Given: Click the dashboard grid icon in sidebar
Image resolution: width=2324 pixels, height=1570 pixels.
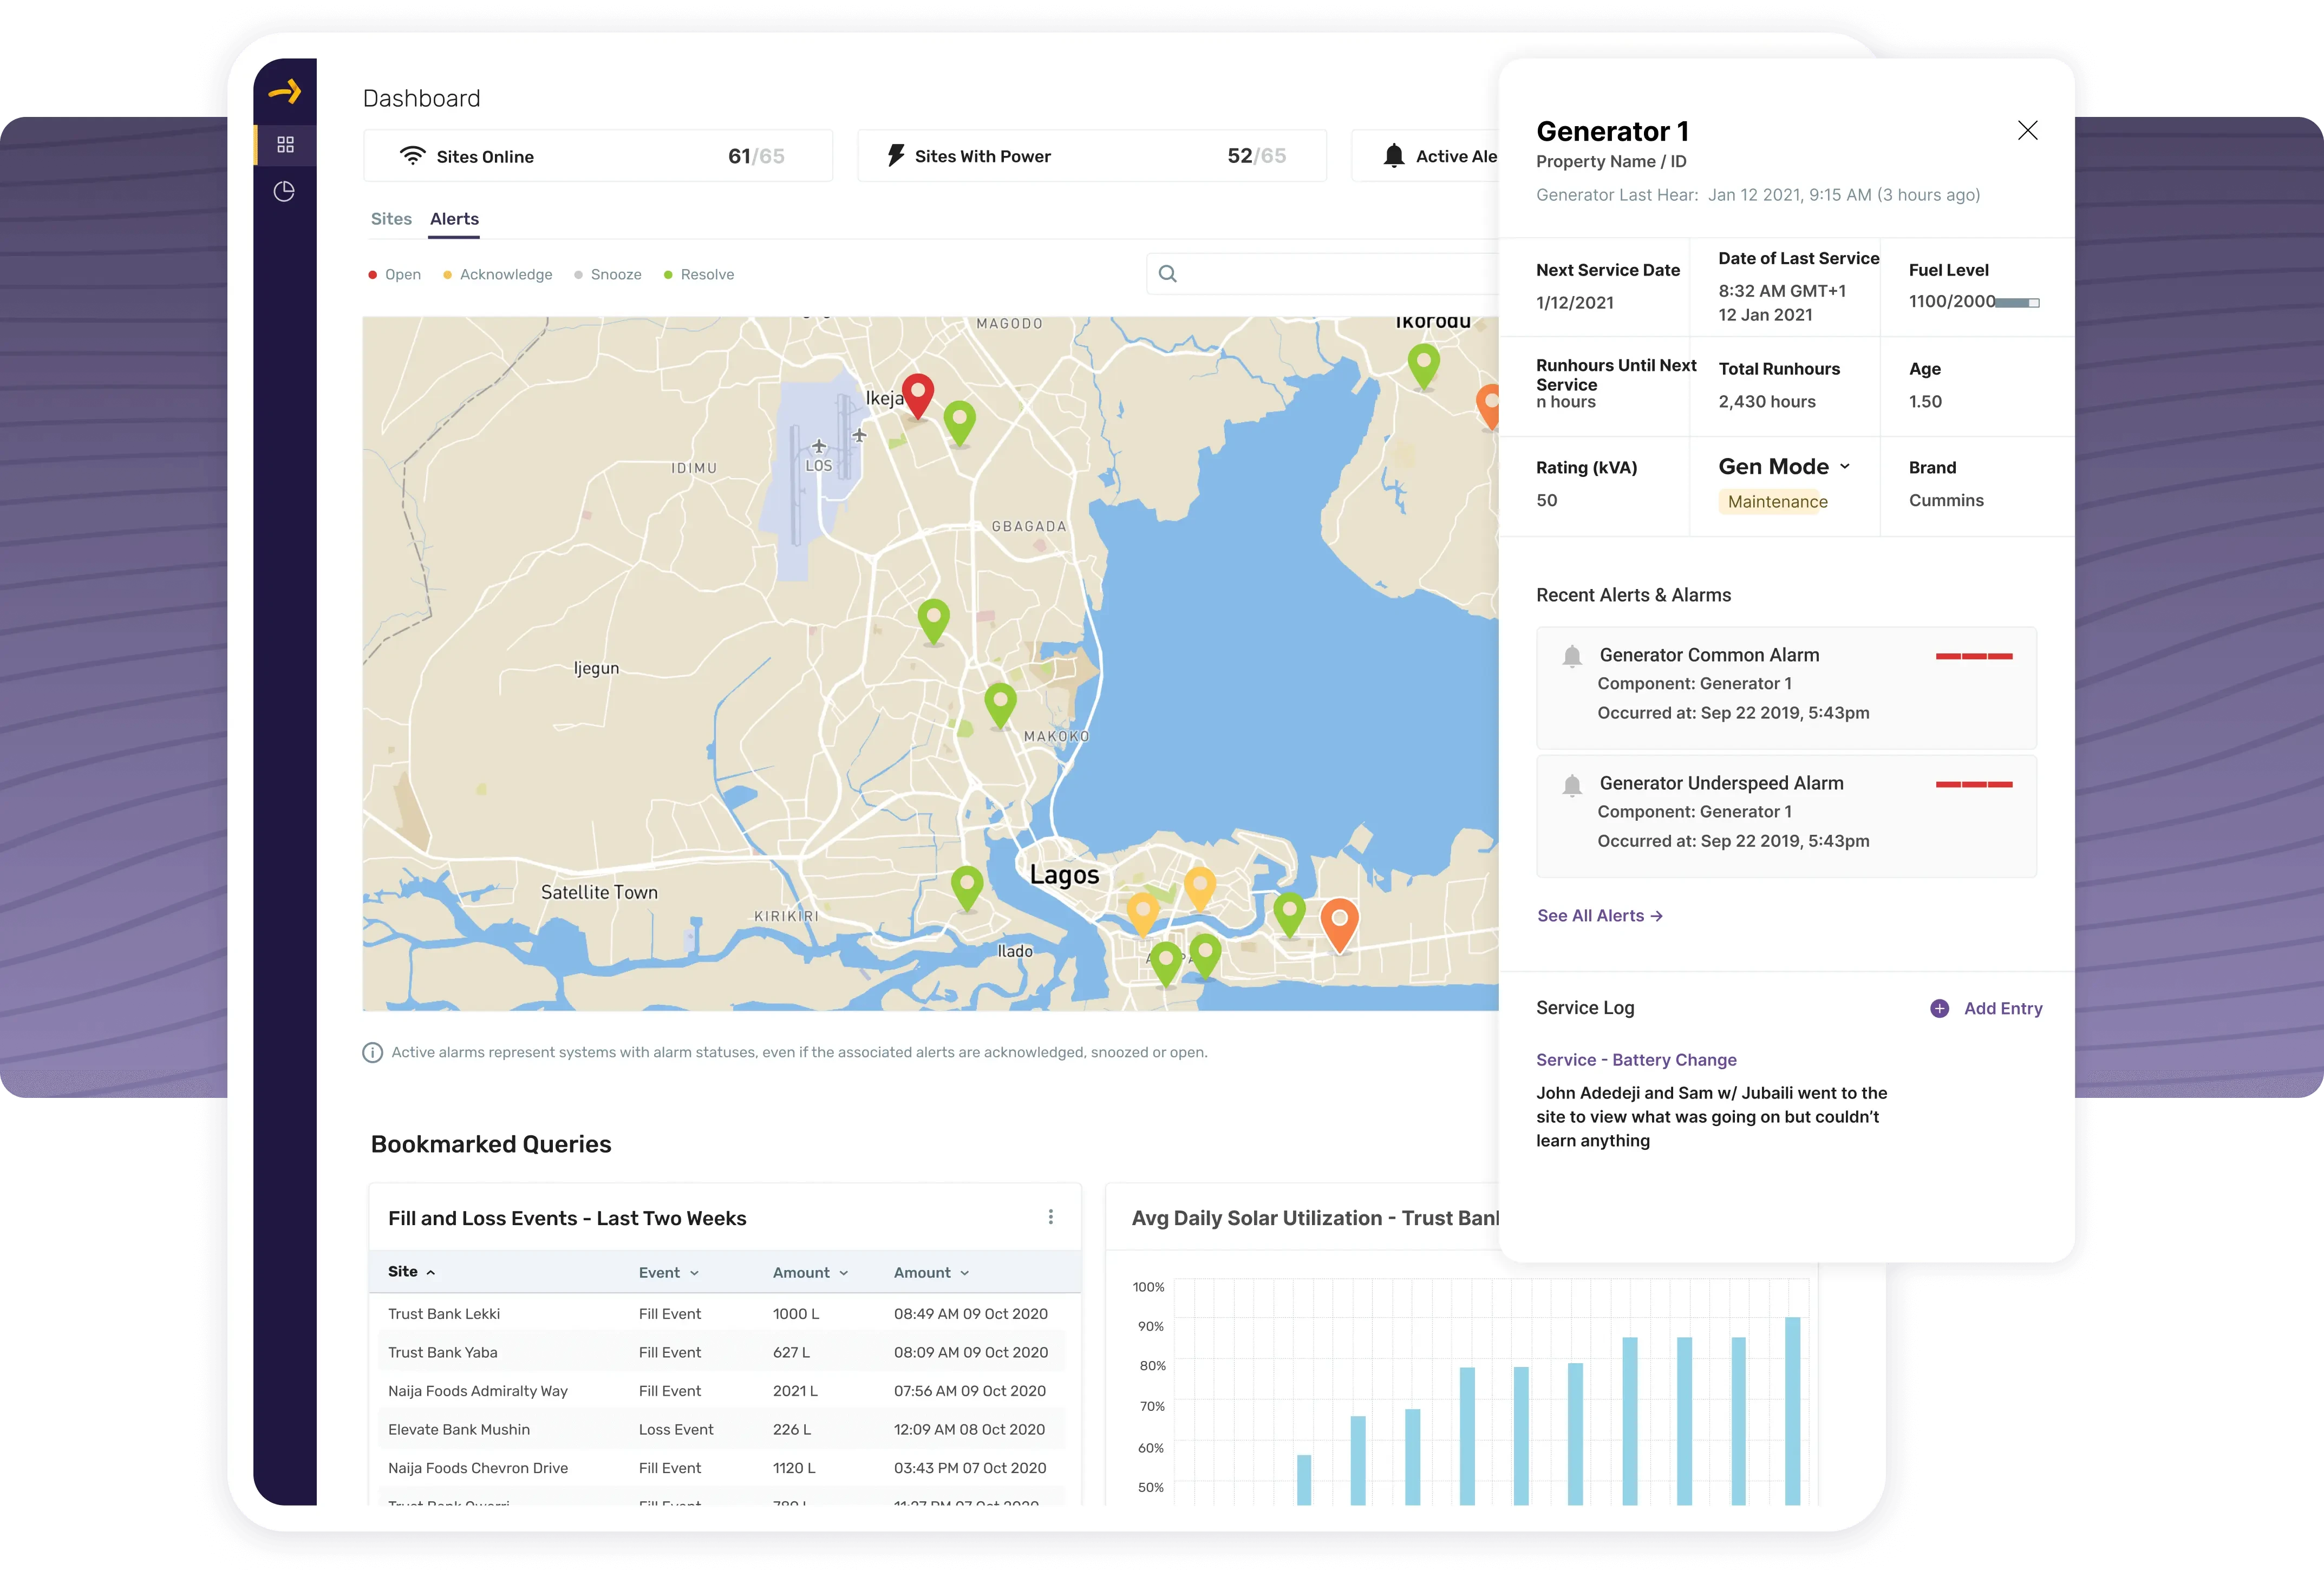Looking at the screenshot, I should (285, 145).
